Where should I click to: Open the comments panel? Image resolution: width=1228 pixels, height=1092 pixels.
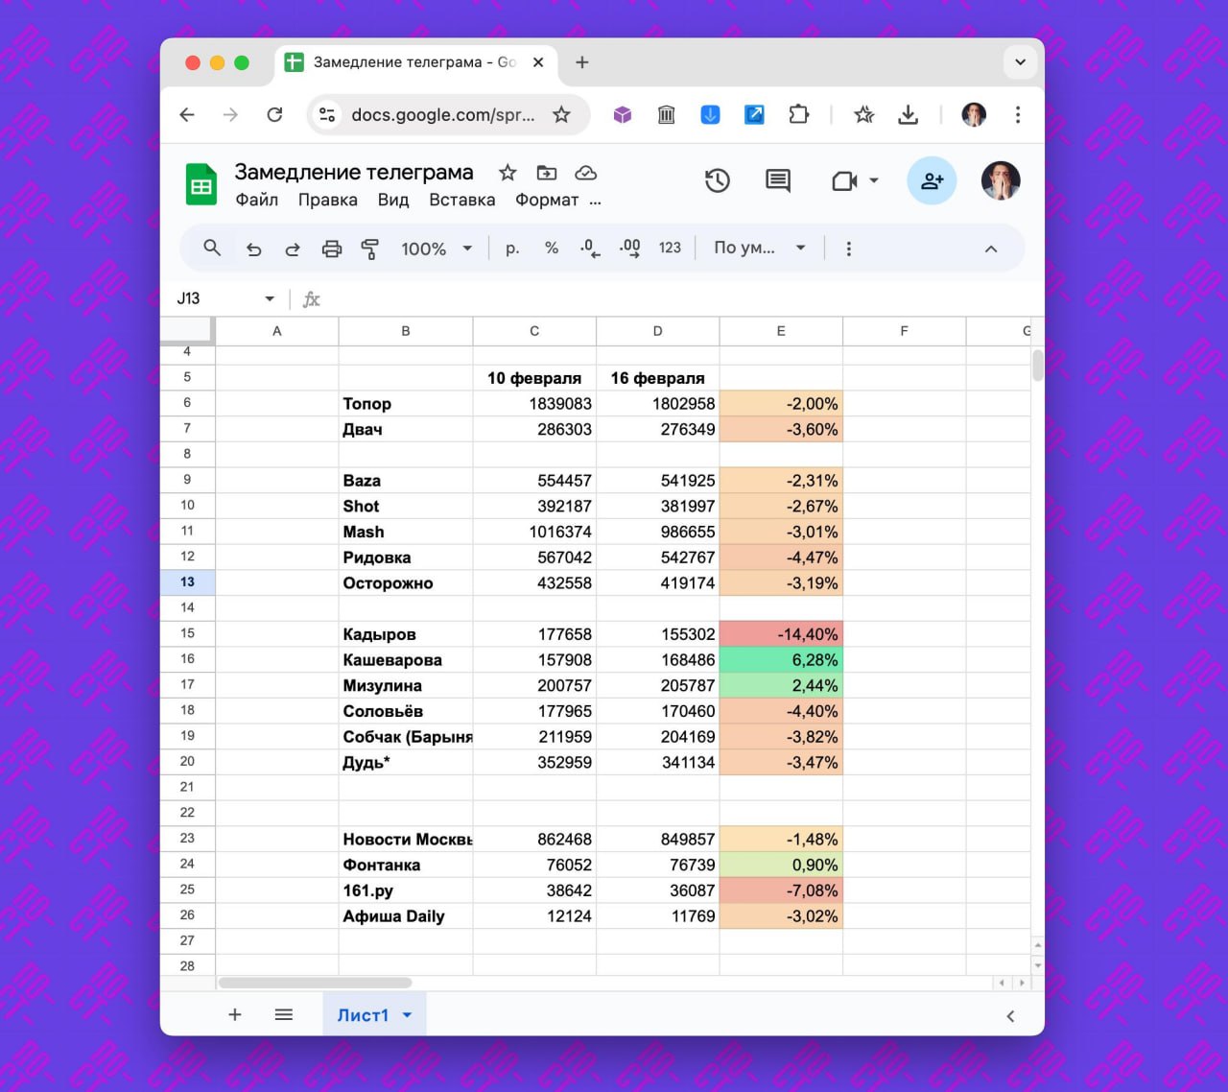(778, 180)
